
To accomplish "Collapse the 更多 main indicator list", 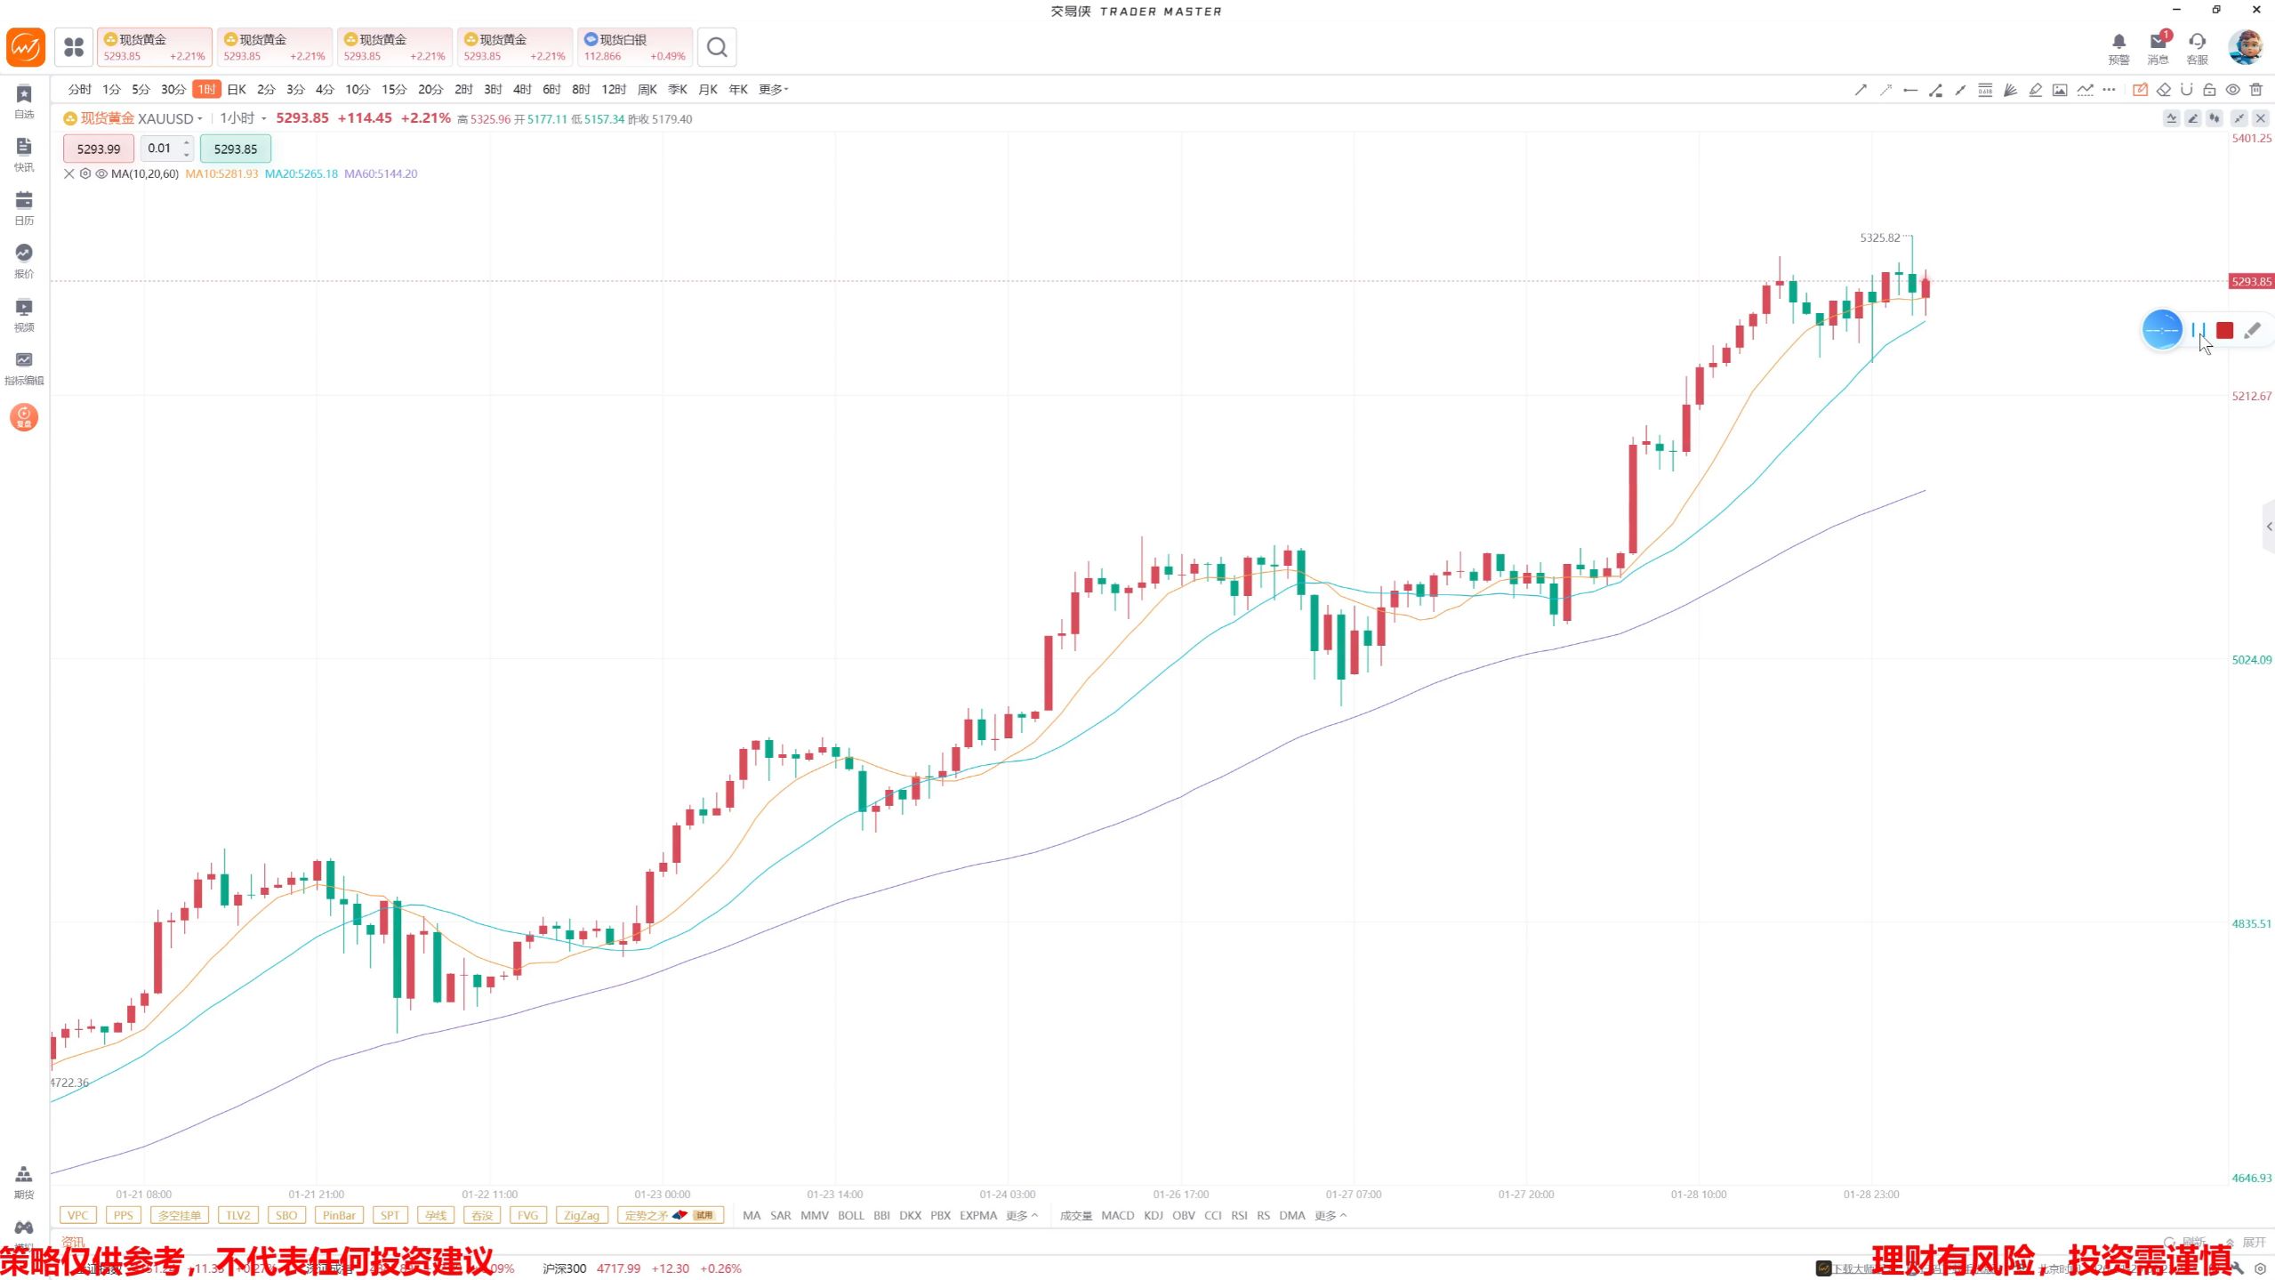I will pos(1021,1215).
